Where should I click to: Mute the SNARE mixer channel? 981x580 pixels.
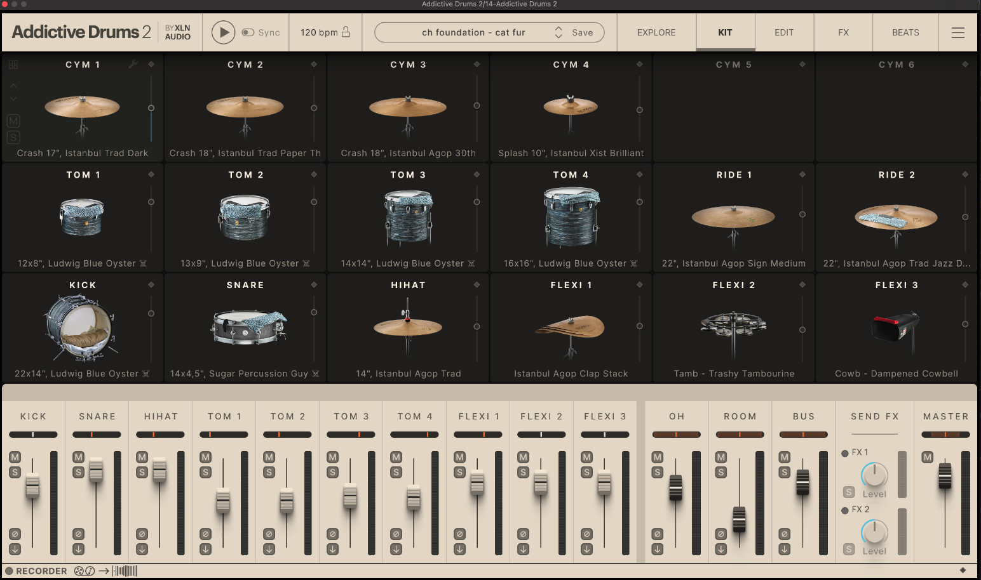(x=78, y=457)
